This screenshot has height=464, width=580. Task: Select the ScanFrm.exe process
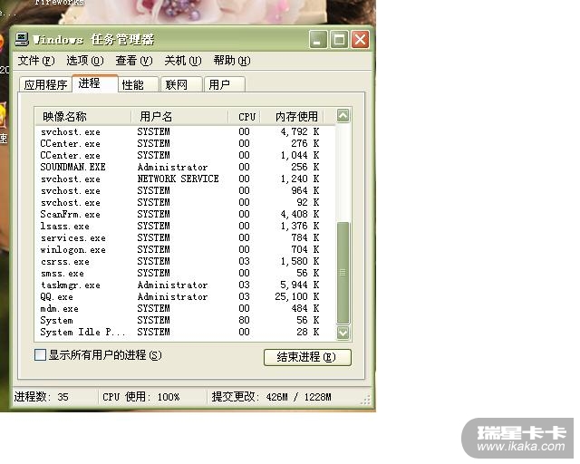[185, 214]
